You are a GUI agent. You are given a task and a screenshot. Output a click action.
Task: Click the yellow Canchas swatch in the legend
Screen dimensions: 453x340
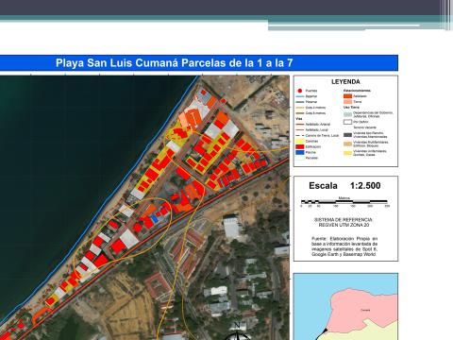[300, 141]
